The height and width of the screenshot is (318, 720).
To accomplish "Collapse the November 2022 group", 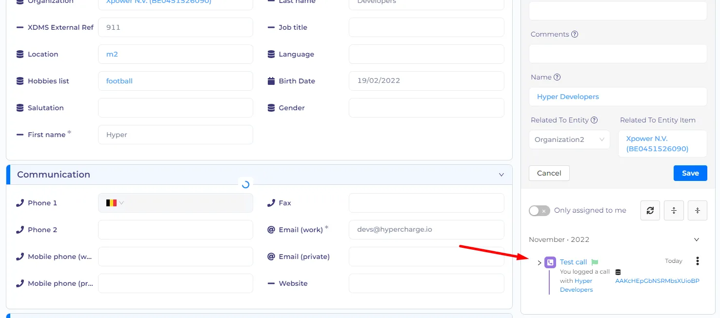I will pos(697,239).
